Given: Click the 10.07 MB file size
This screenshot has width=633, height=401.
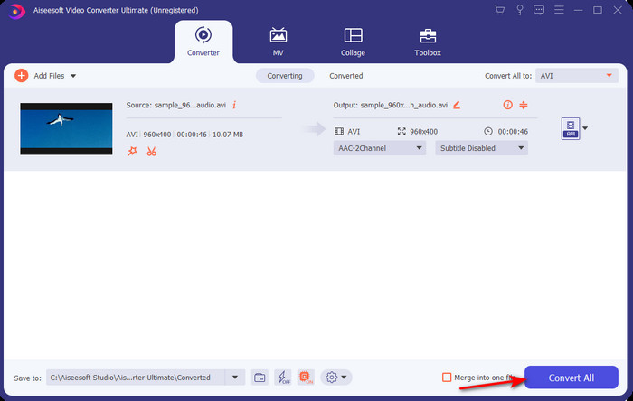Looking at the screenshot, I should (228, 135).
